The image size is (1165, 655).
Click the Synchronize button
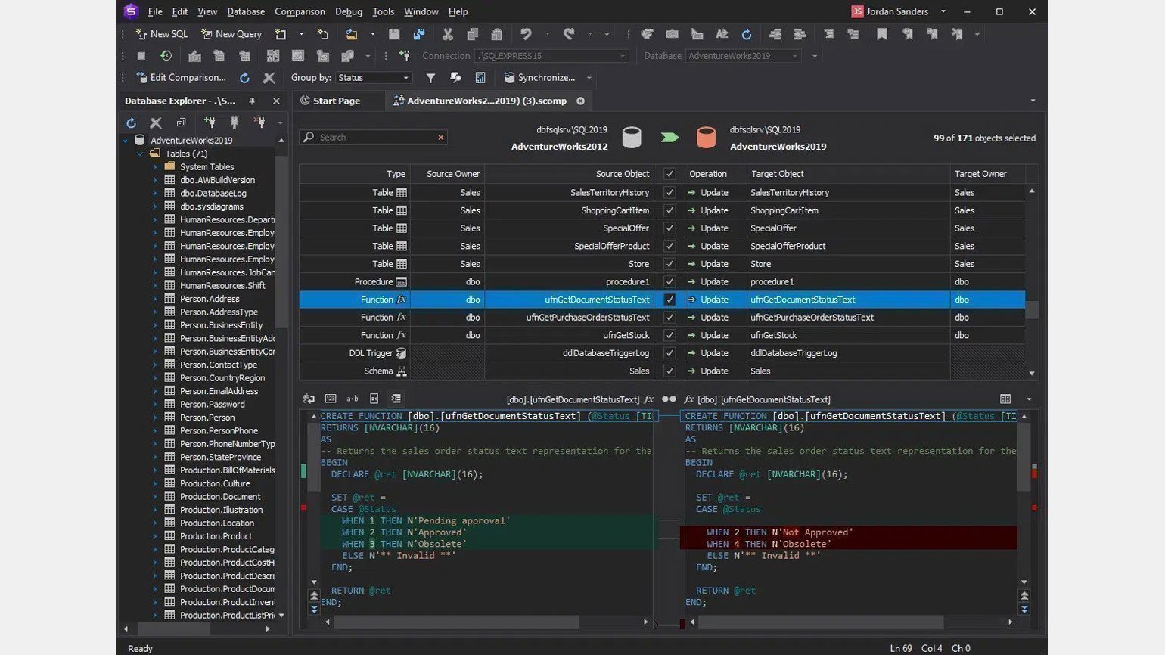click(x=539, y=78)
